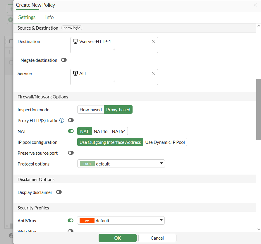Viewport: 261px width, 244px height.
Task: Turn on Proxy HTTP(S) traffic
Action: point(71,120)
